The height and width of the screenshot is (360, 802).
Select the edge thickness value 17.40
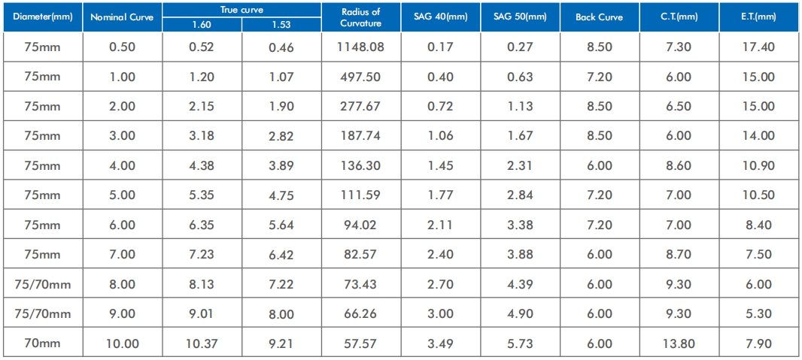point(758,47)
